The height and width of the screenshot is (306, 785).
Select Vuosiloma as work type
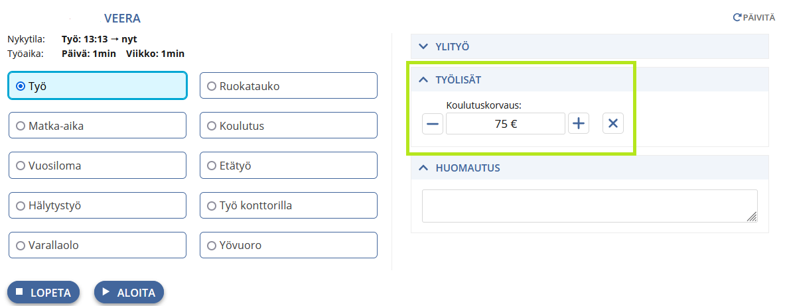click(x=98, y=166)
